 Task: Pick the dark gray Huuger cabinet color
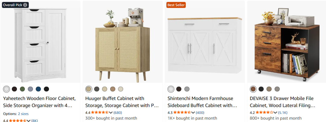tap(97, 89)
